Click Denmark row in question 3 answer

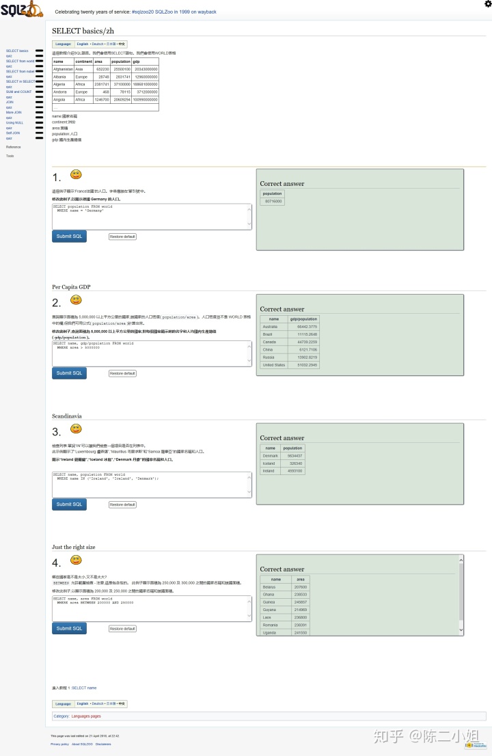[283, 456]
